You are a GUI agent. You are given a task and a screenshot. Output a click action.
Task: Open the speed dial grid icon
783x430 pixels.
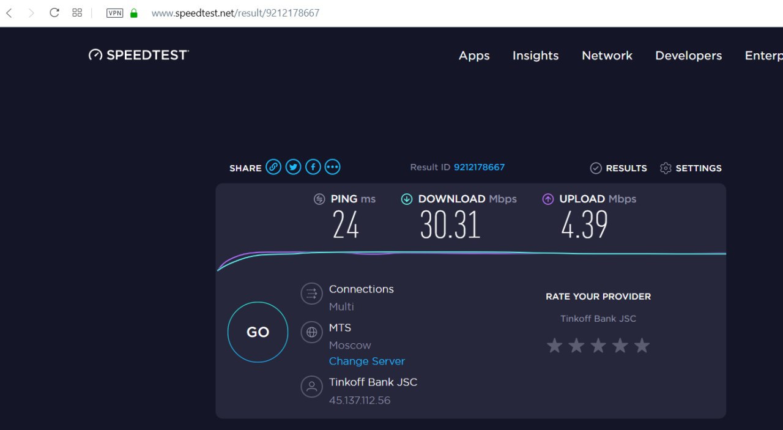click(77, 13)
